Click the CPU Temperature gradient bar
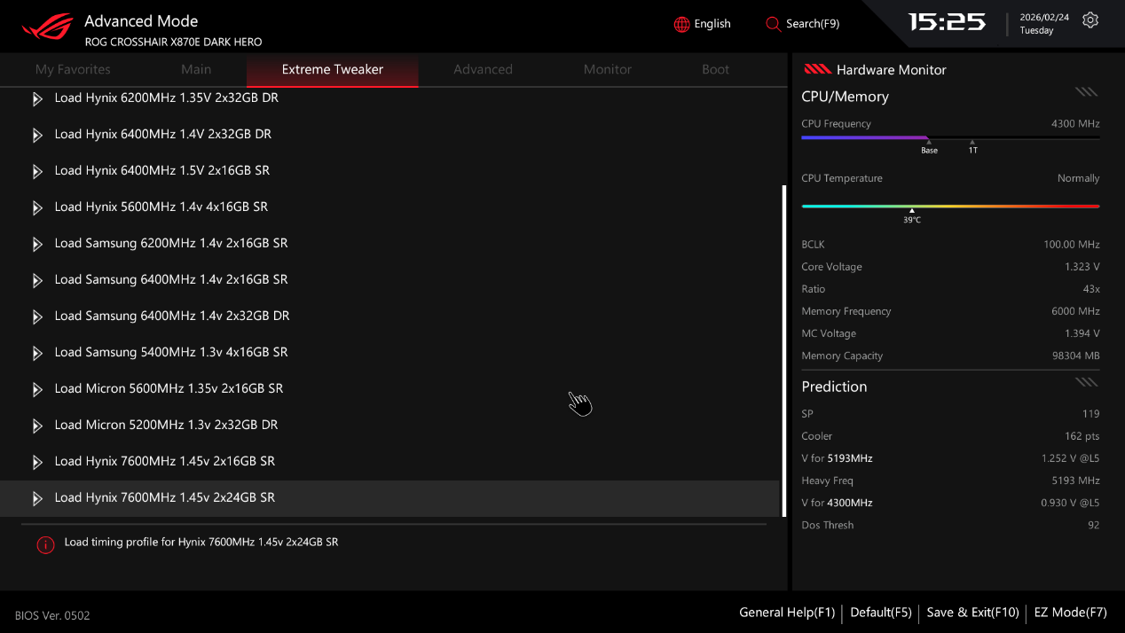This screenshot has width=1125, height=633. tap(949, 206)
